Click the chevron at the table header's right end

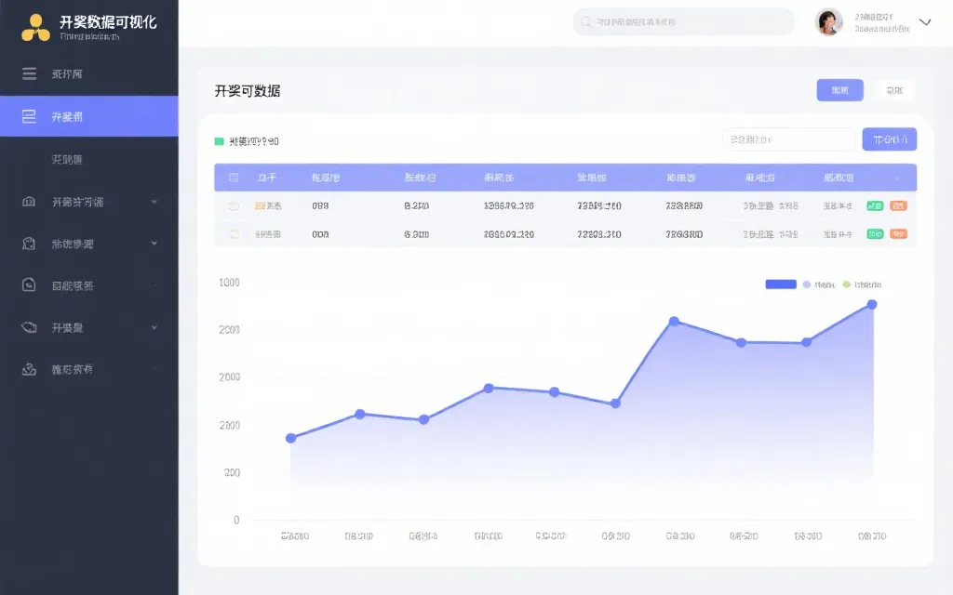click(x=897, y=178)
